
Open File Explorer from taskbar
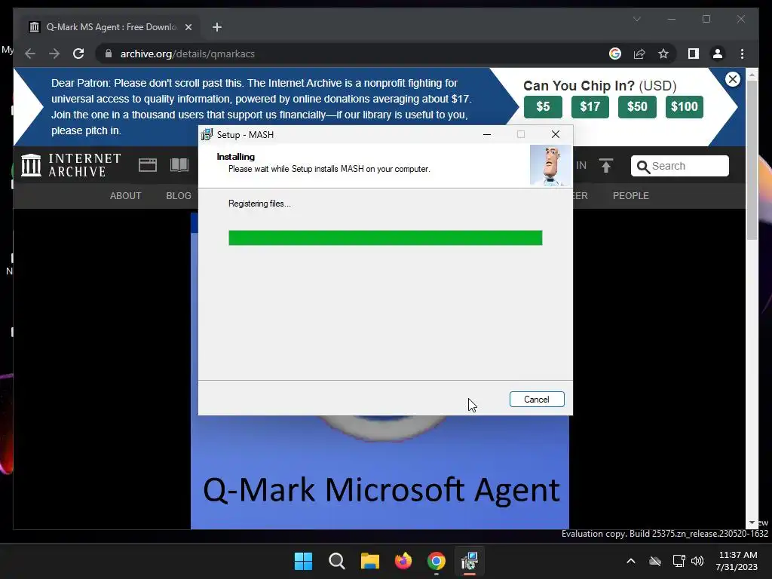pyautogui.click(x=369, y=561)
